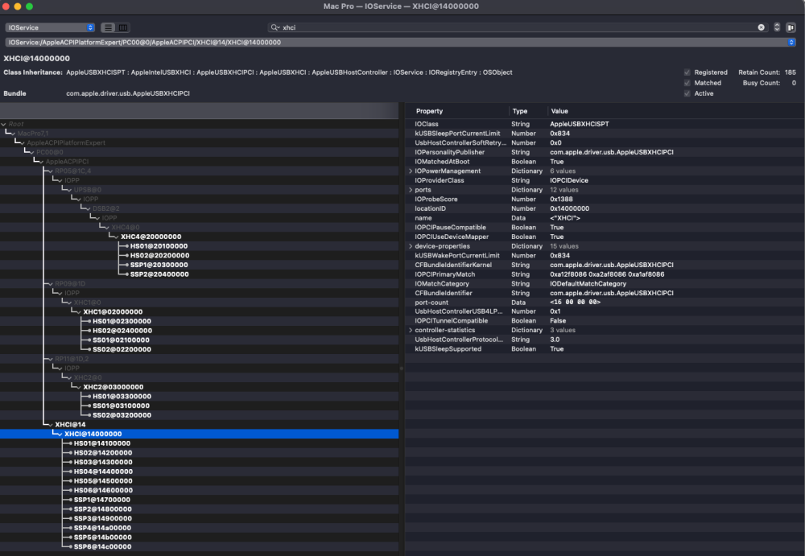The height and width of the screenshot is (556, 805).
Task: Select HS01@14100000 port entry
Action: (102, 443)
